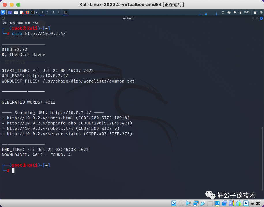
Task: Close VirtualBox window with red button
Action: click(5, 5)
